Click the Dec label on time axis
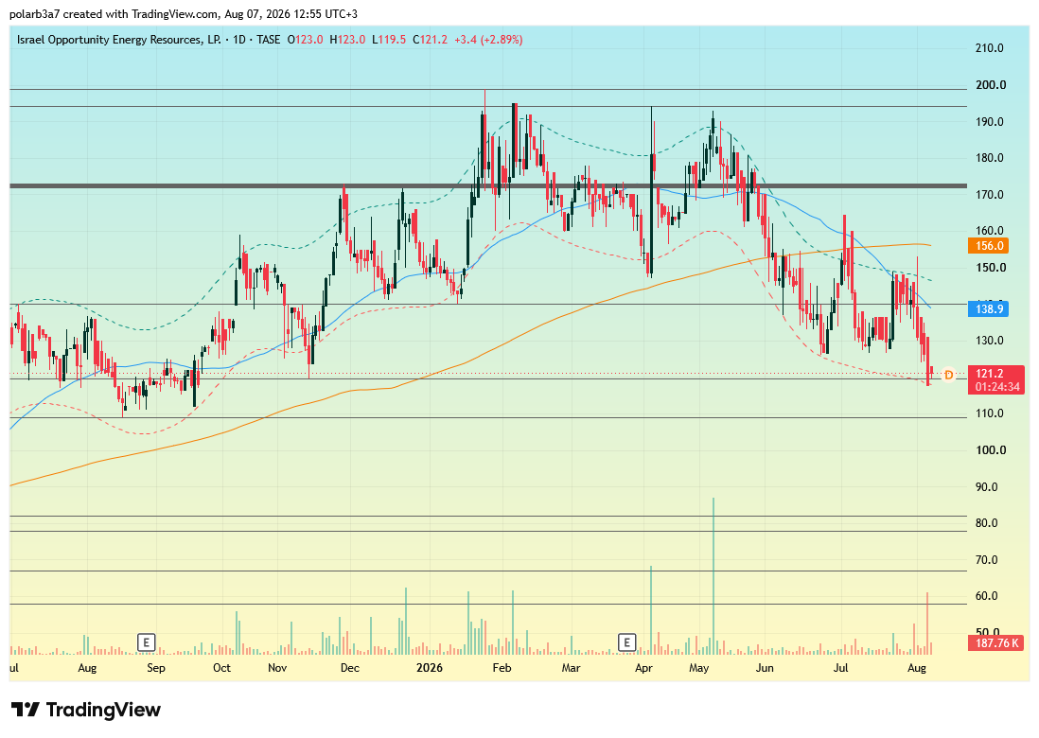 [x=349, y=668]
